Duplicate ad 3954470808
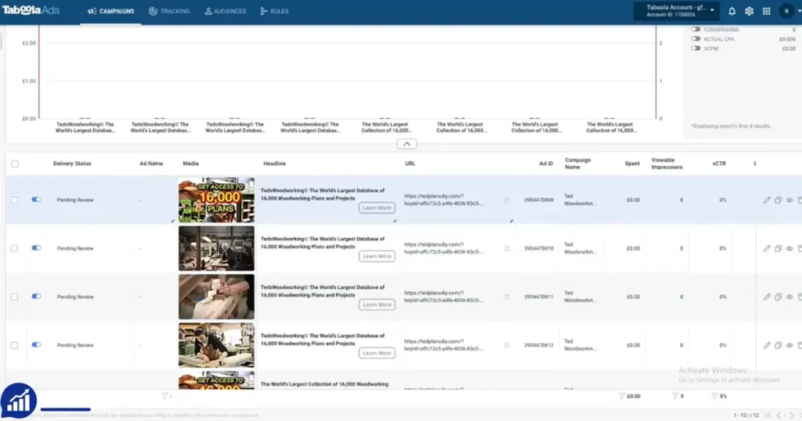 point(778,200)
